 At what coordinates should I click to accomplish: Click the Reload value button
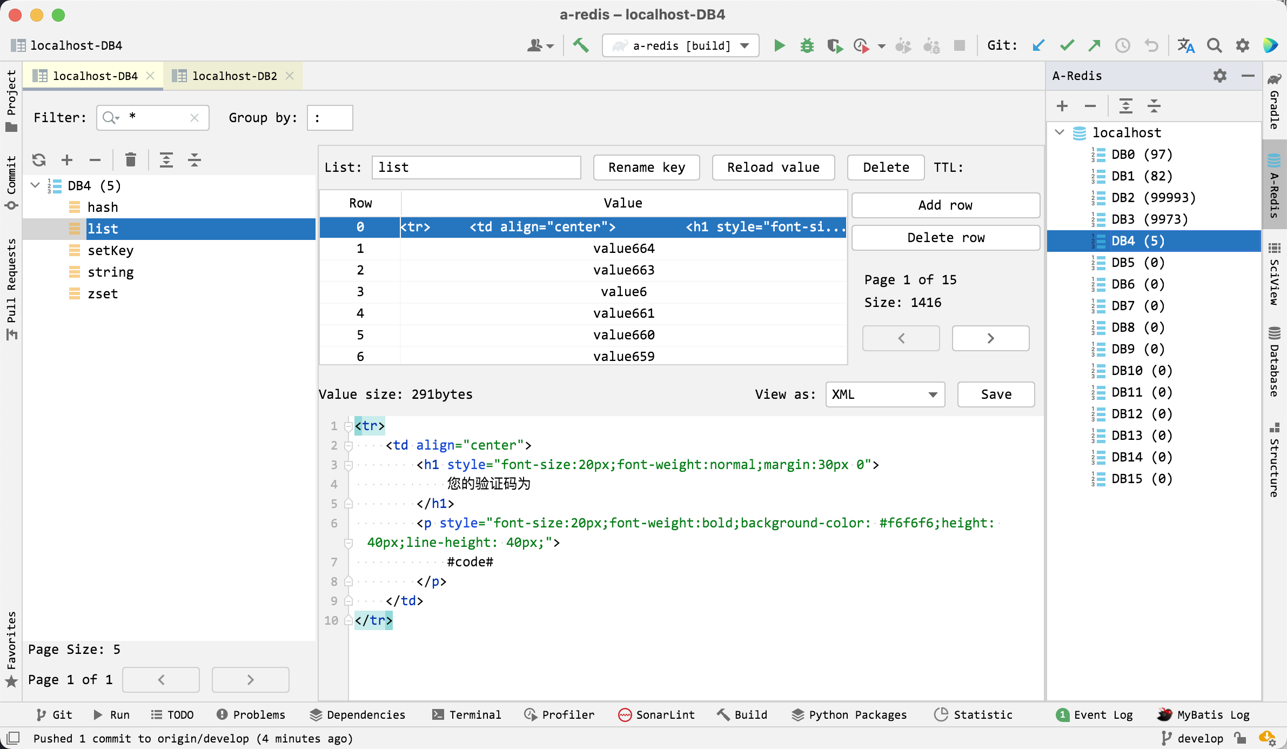click(x=773, y=168)
